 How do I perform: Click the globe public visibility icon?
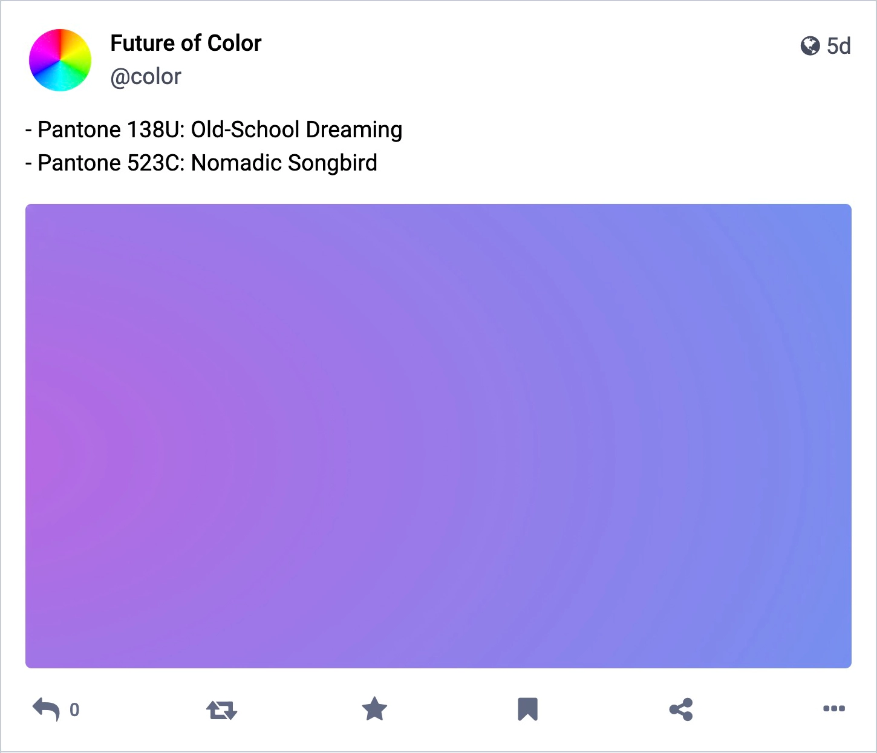810,46
